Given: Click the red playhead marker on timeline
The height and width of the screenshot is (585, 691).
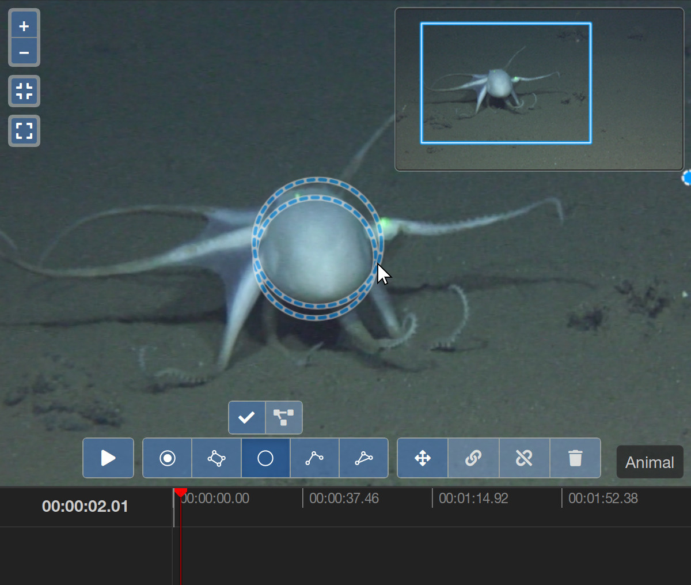Looking at the screenshot, I should (x=181, y=492).
